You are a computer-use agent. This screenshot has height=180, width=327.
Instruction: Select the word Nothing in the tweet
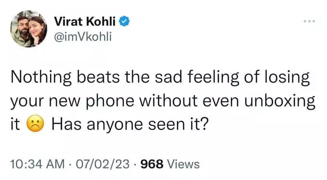click(41, 77)
